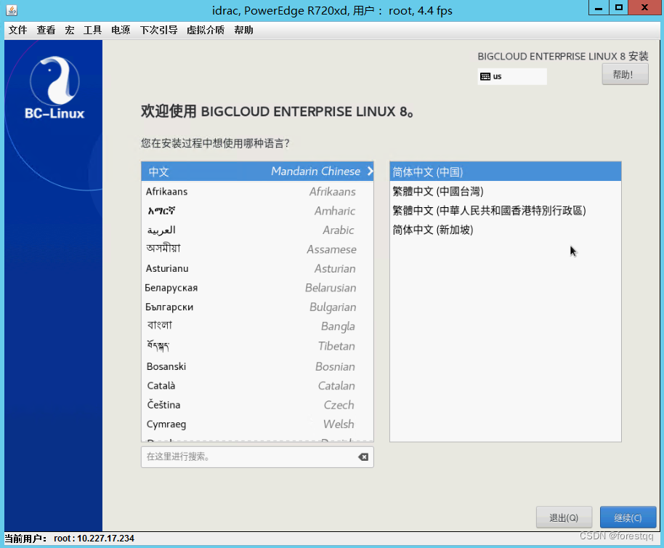Viewport: 664px width, 548px height.
Task: Expand the Mandarin Chinese row chevron arrow
Action: (370, 171)
